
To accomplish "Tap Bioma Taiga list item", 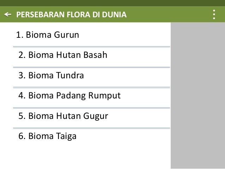I will pyautogui.click(x=47, y=136).
